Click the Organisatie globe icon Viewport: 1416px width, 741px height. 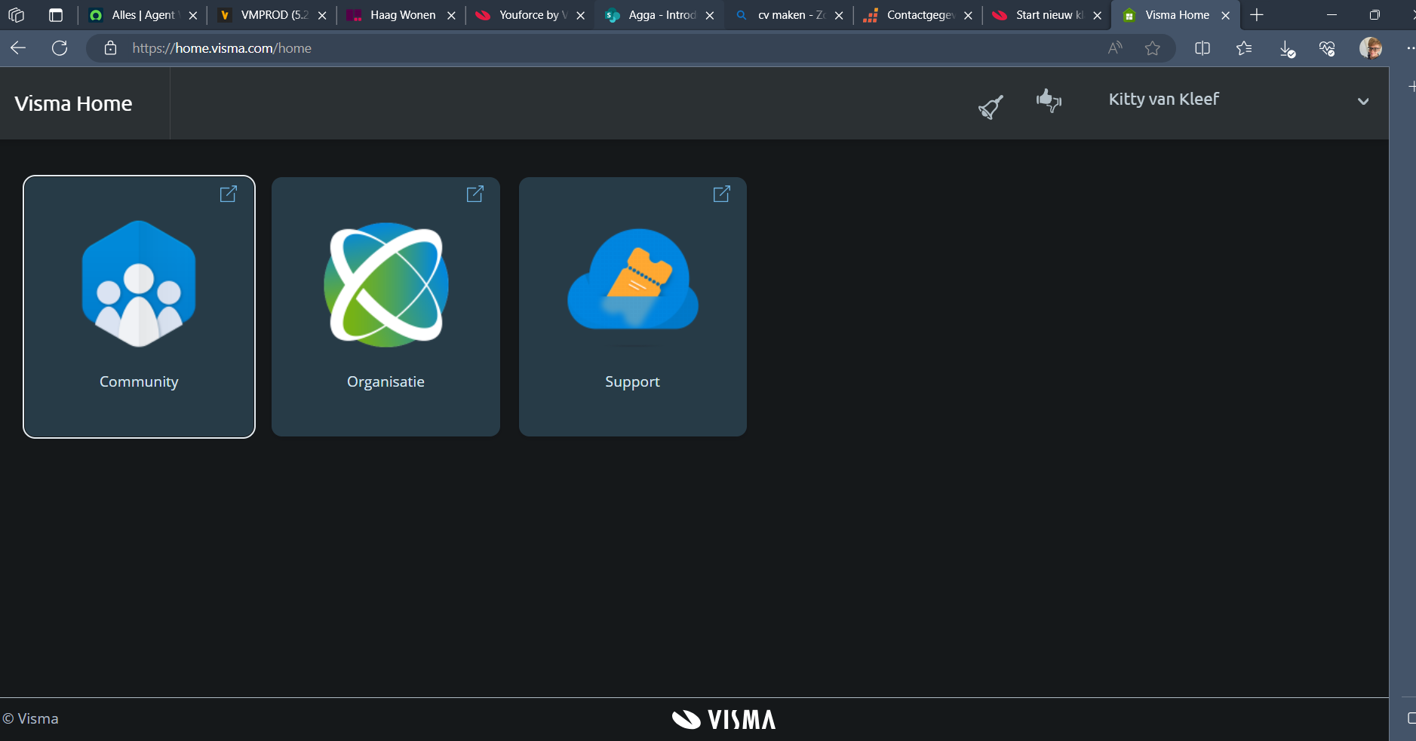[x=385, y=284]
